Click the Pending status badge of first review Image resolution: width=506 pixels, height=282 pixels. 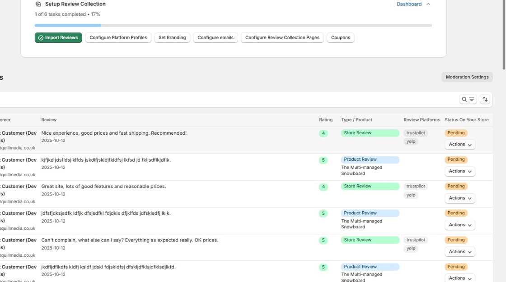click(x=456, y=133)
